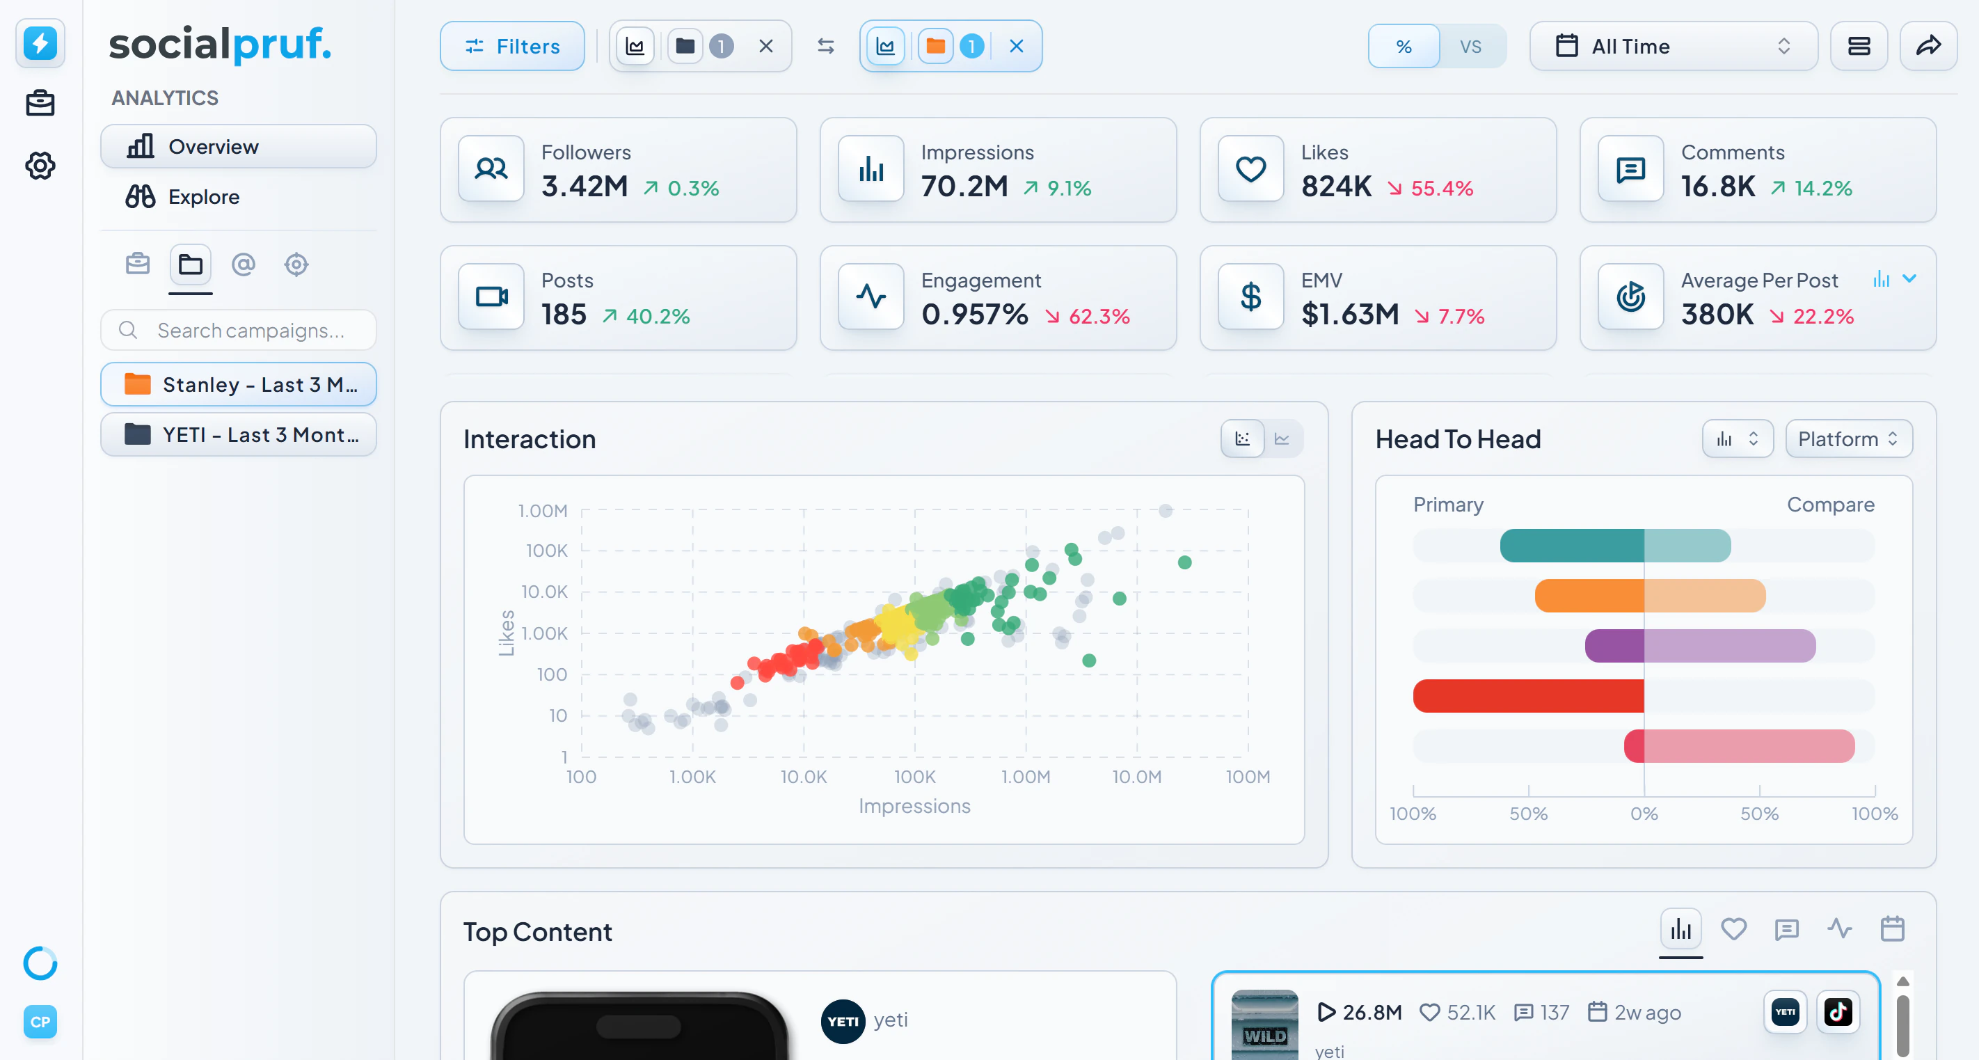Select the briefcase tab above campaign search
Viewport: 1979px width, 1060px height.
click(138, 264)
